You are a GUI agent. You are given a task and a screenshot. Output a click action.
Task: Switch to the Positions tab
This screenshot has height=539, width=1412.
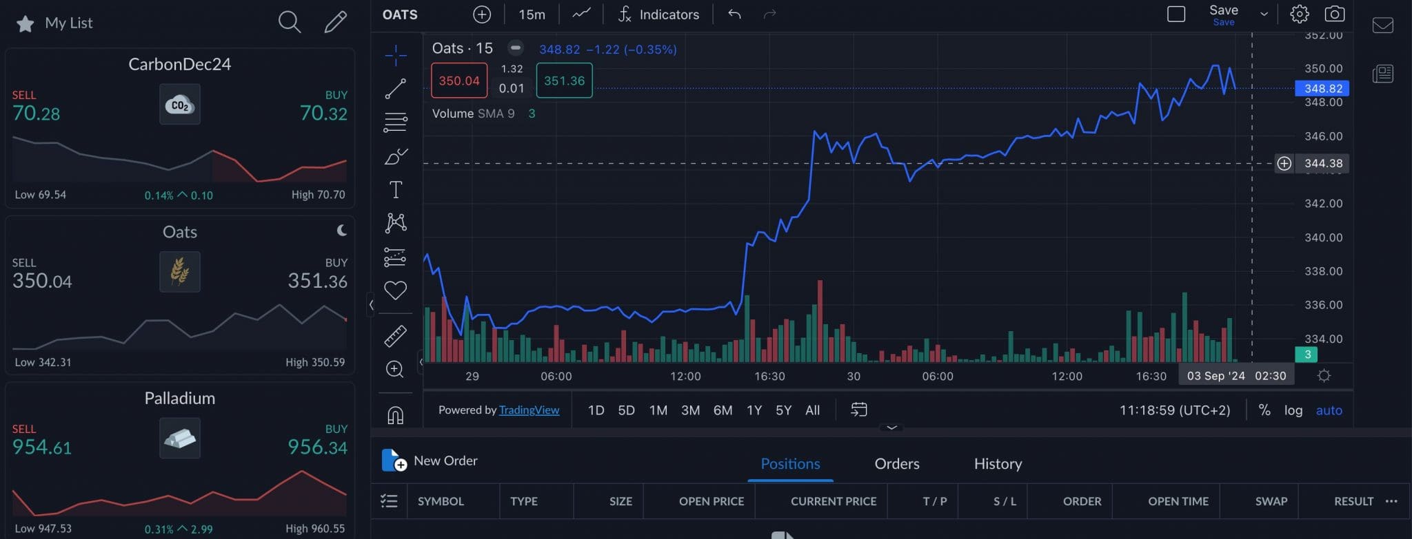[790, 464]
